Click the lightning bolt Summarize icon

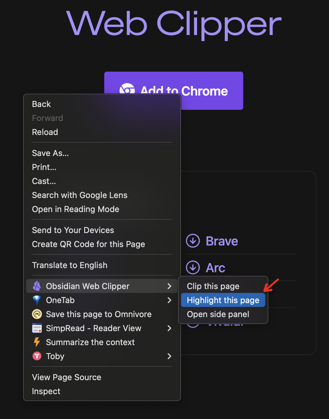(37, 342)
